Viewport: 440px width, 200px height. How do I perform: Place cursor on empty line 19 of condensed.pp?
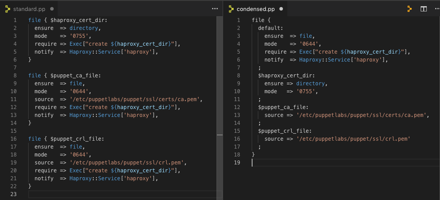point(345,162)
